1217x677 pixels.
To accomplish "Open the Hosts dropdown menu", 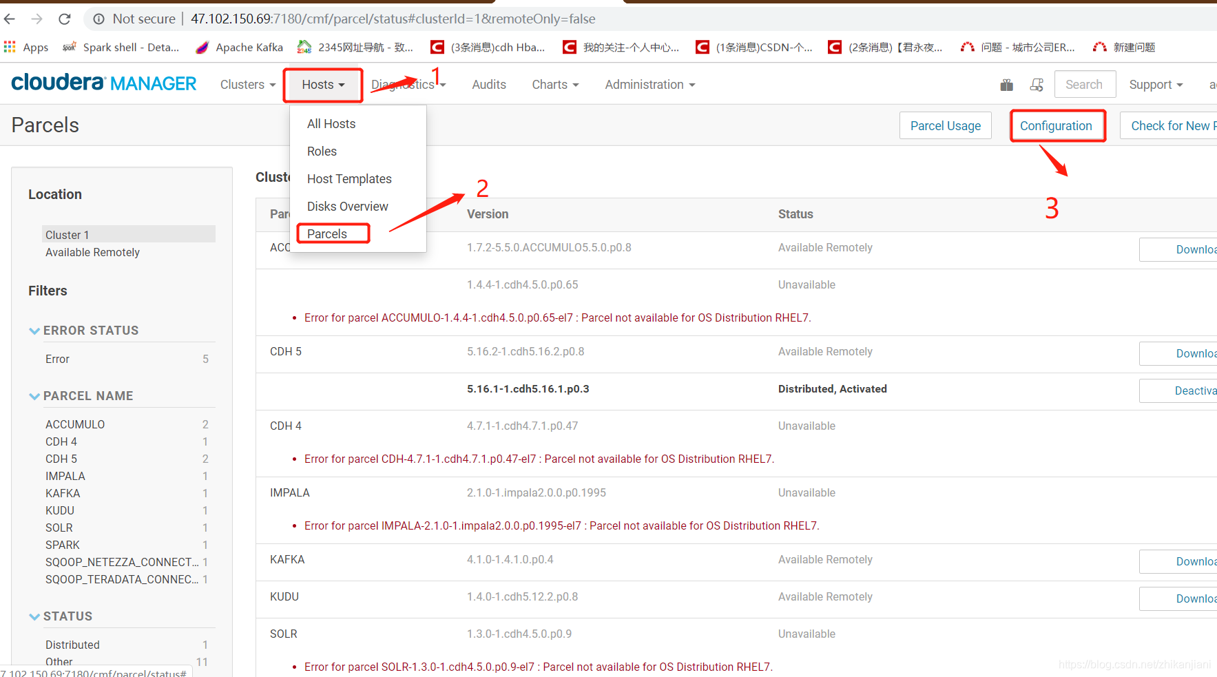I will tap(323, 85).
